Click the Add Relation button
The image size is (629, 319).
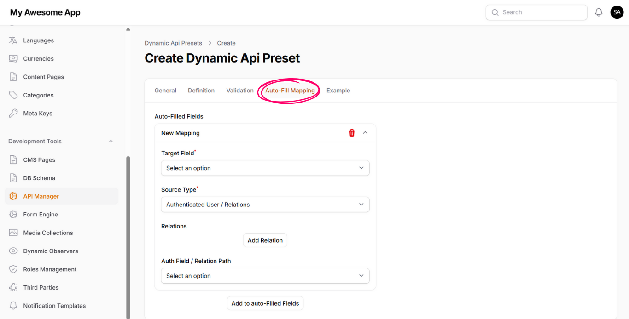tap(265, 240)
